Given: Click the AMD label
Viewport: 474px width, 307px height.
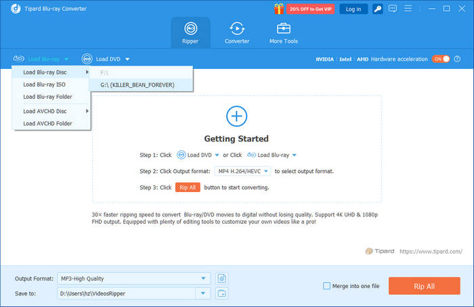Looking at the screenshot, I should point(362,59).
